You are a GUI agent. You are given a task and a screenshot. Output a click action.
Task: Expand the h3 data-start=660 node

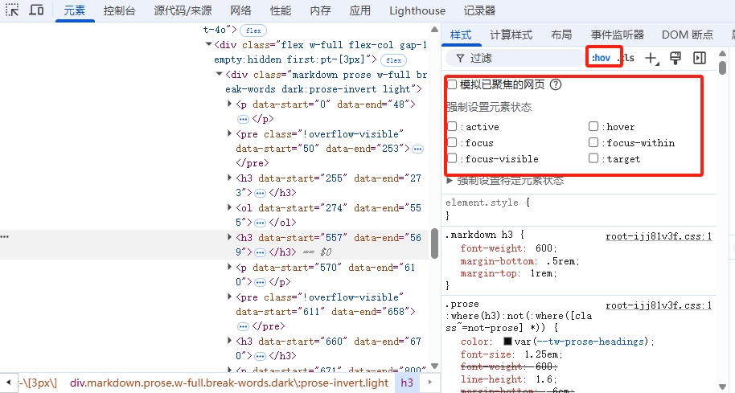pyautogui.click(x=230, y=341)
